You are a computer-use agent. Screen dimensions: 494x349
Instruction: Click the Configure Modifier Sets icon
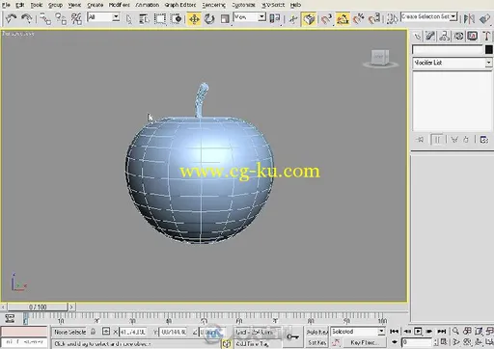tap(484, 140)
